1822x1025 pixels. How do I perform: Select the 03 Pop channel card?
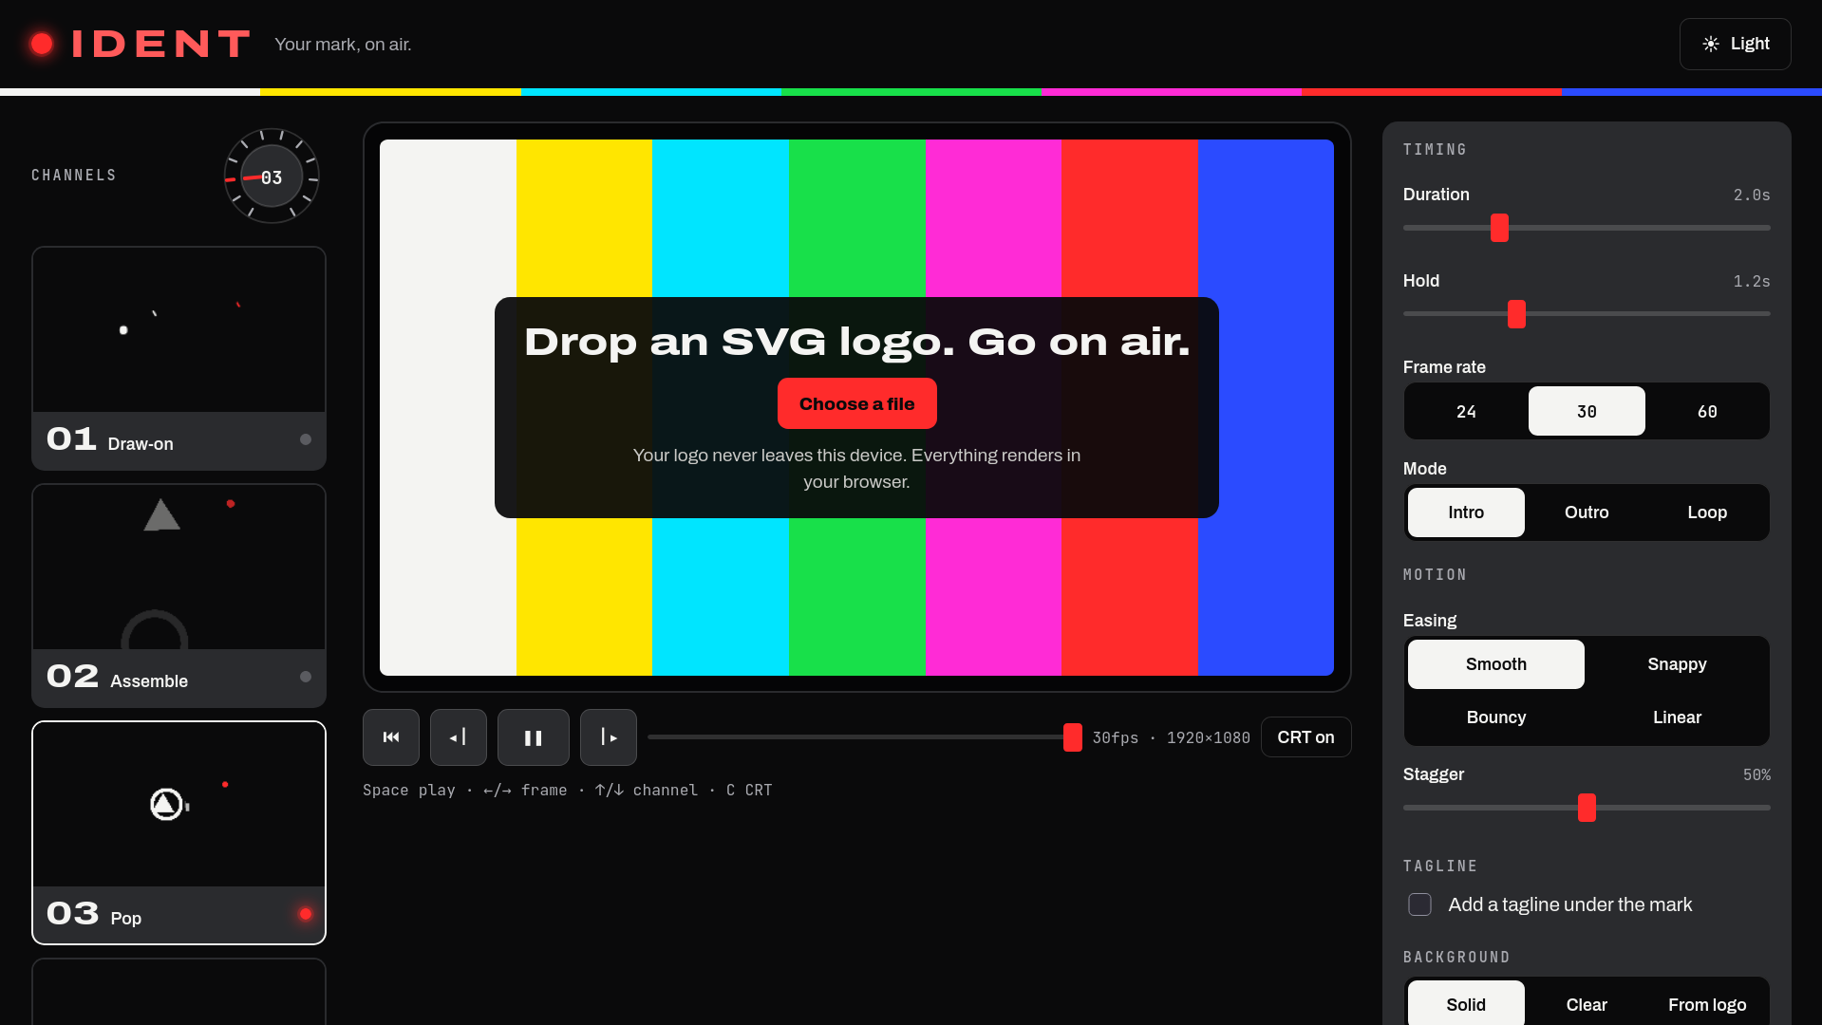178,832
